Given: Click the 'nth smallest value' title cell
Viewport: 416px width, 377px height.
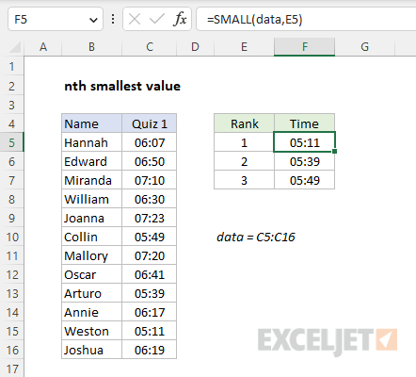Looking at the screenshot, I should pos(122,86).
